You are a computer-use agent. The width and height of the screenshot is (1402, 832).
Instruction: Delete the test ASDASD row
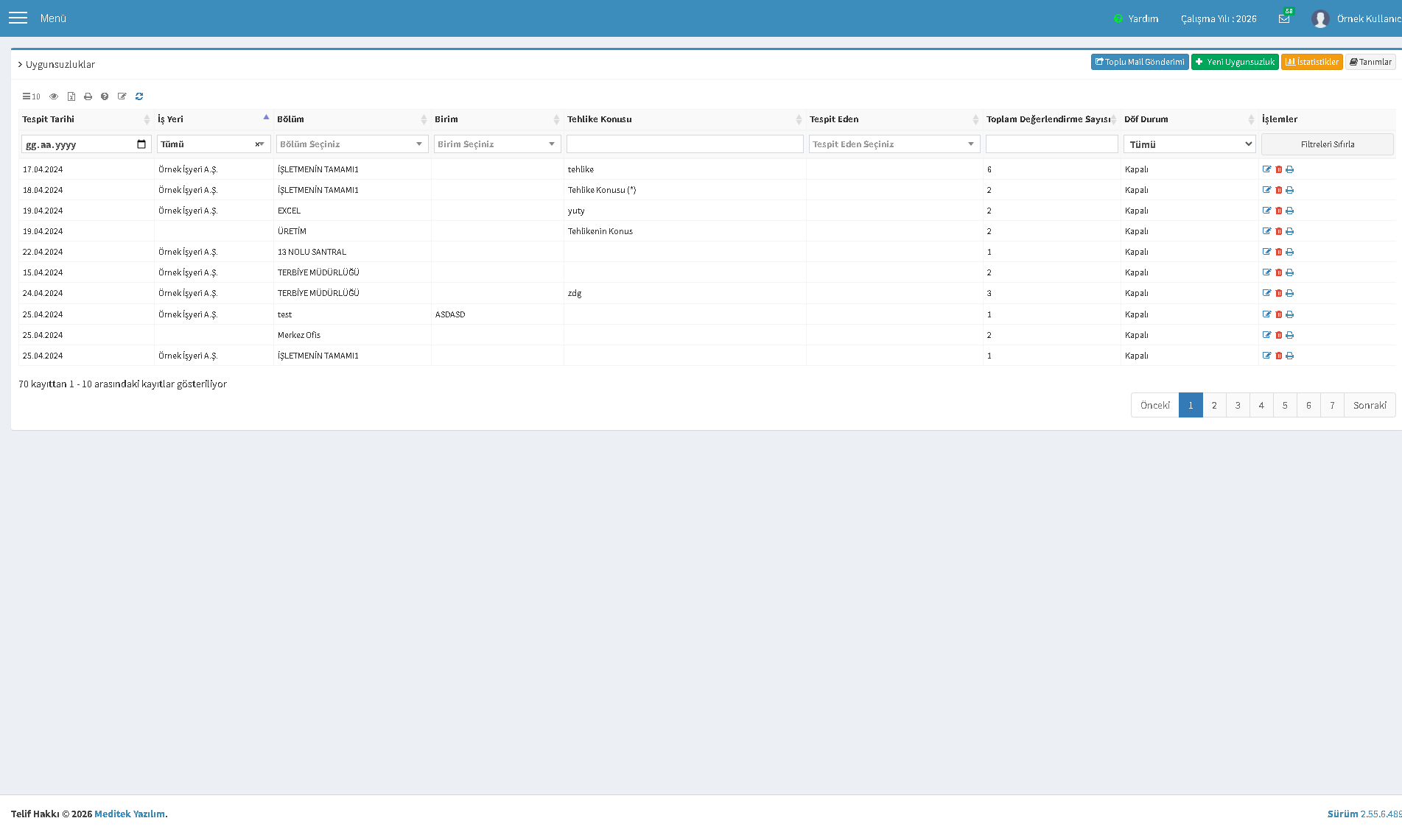(1279, 314)
